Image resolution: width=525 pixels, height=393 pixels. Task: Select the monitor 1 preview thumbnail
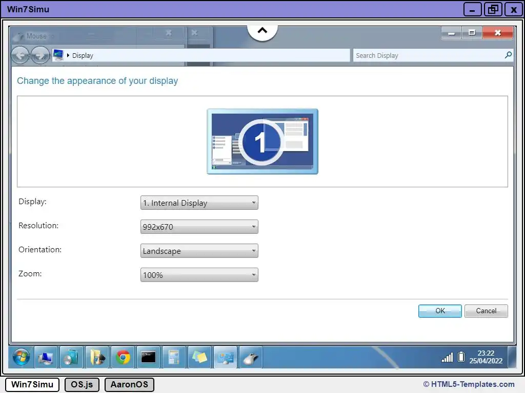(x=262, y=141)
